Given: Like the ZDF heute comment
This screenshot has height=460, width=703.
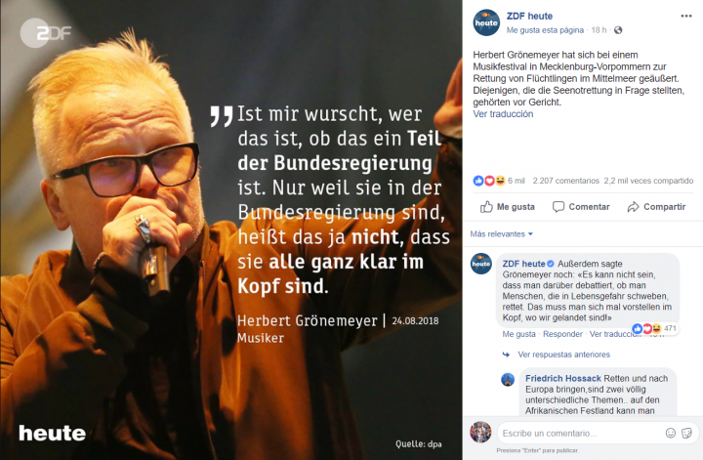Looking at the screenshot, I should 518,334.
